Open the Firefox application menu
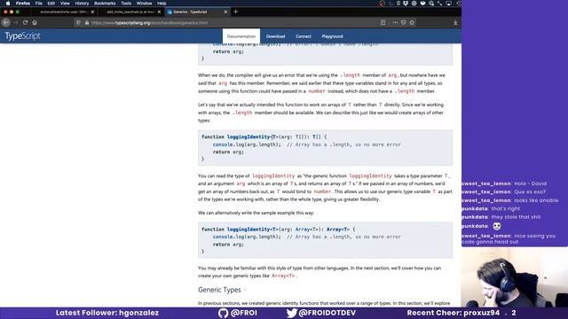This screenshot has height=319, width=568. (x=23, y=4)
